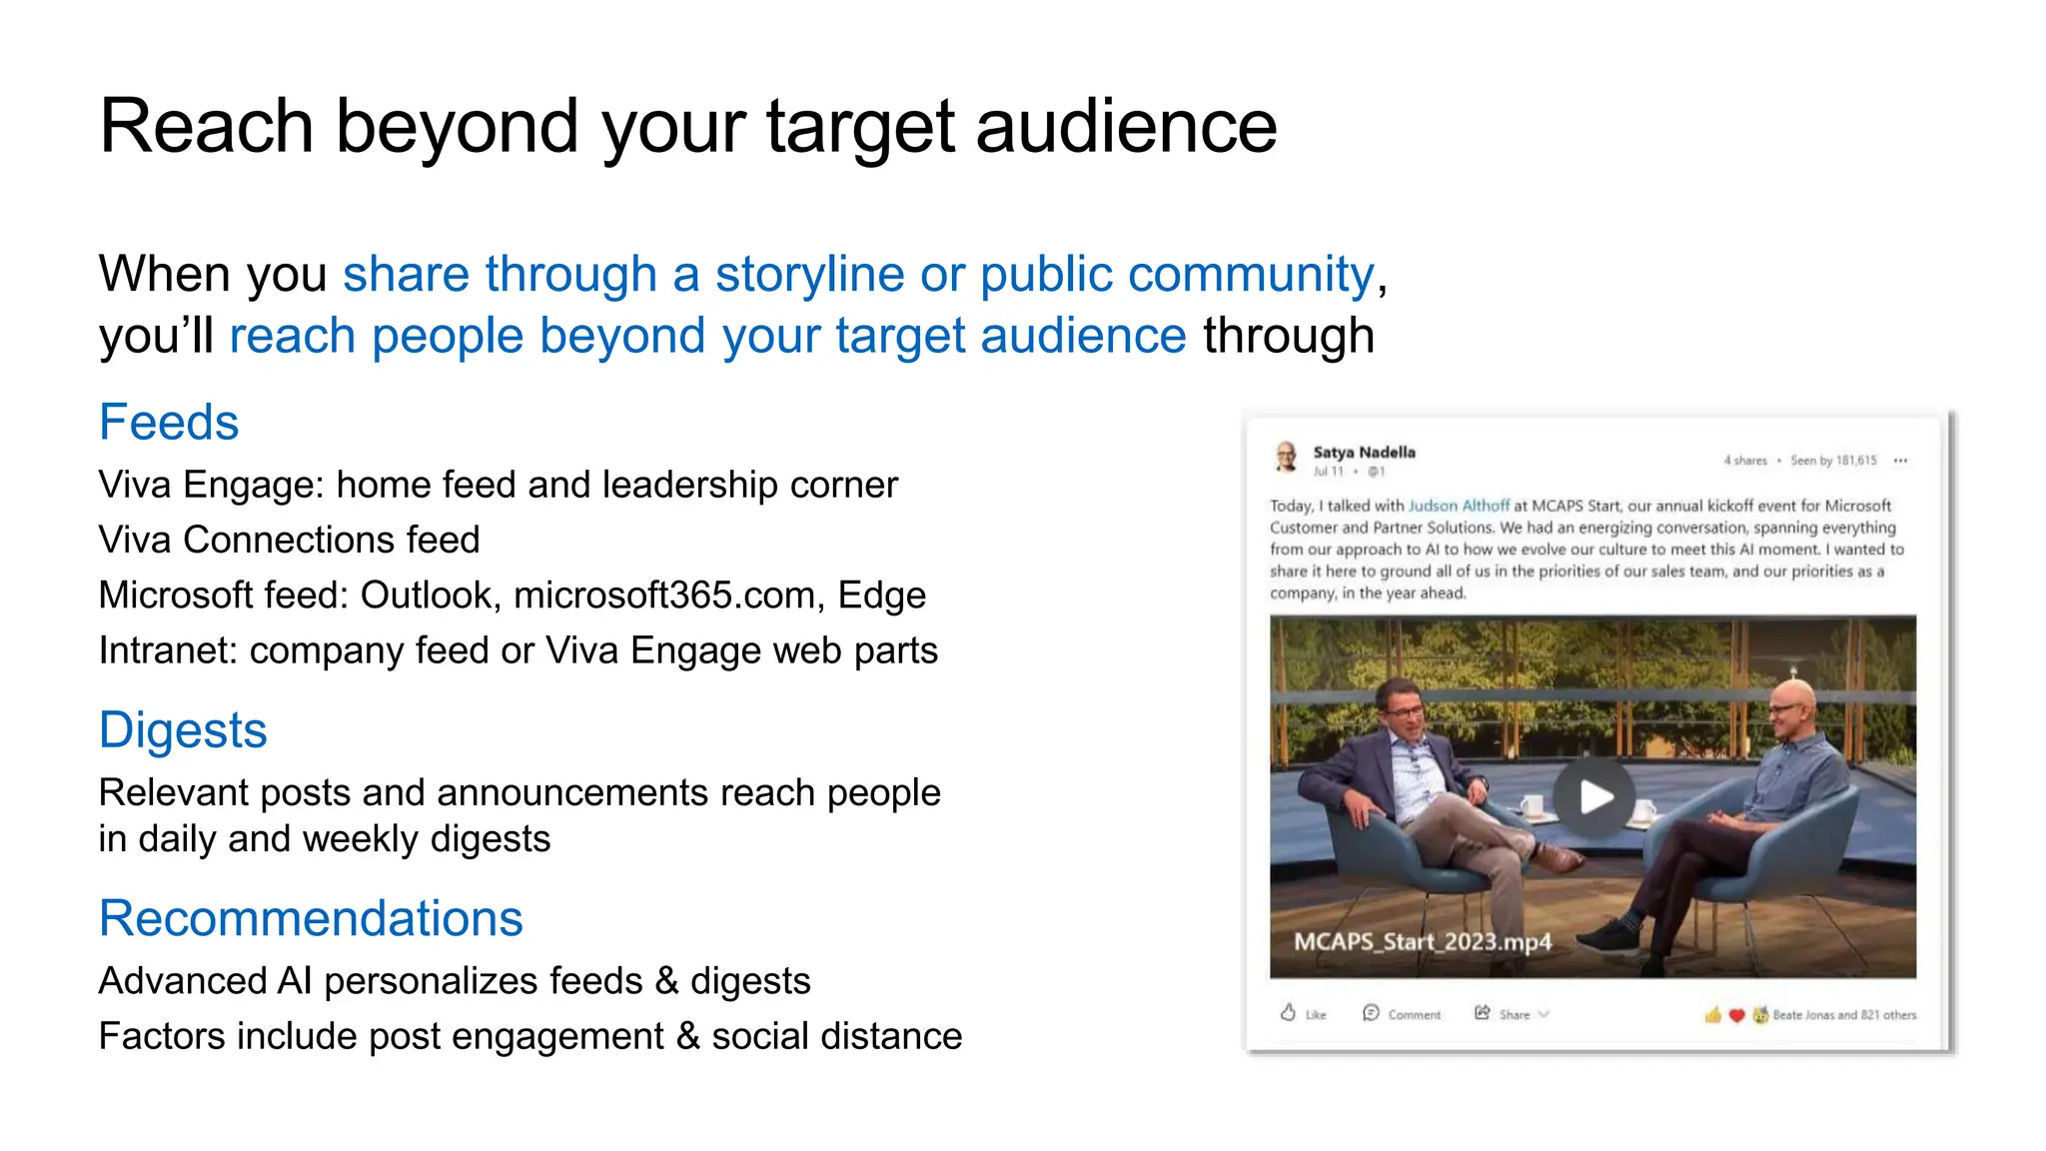Click the celebrate reaction emoji

pos(1760,1015)
